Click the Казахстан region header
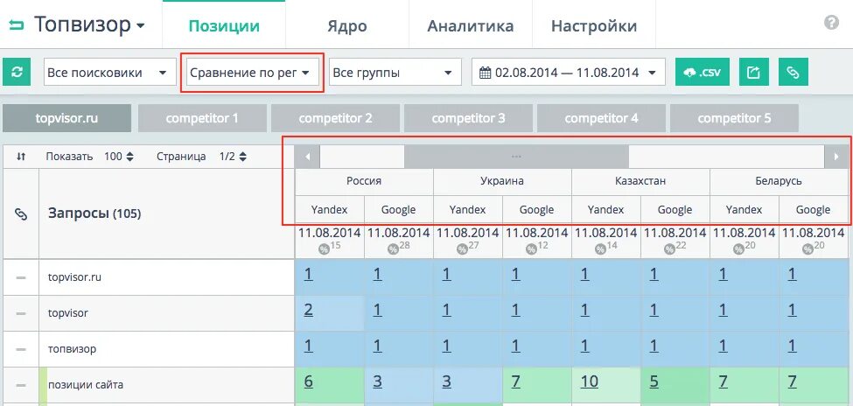Screen dimensions: 853x406 tap(640, 181)
